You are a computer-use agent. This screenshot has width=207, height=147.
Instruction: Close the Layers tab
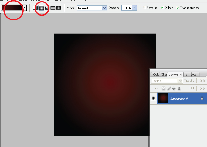(x=181, y=75)
